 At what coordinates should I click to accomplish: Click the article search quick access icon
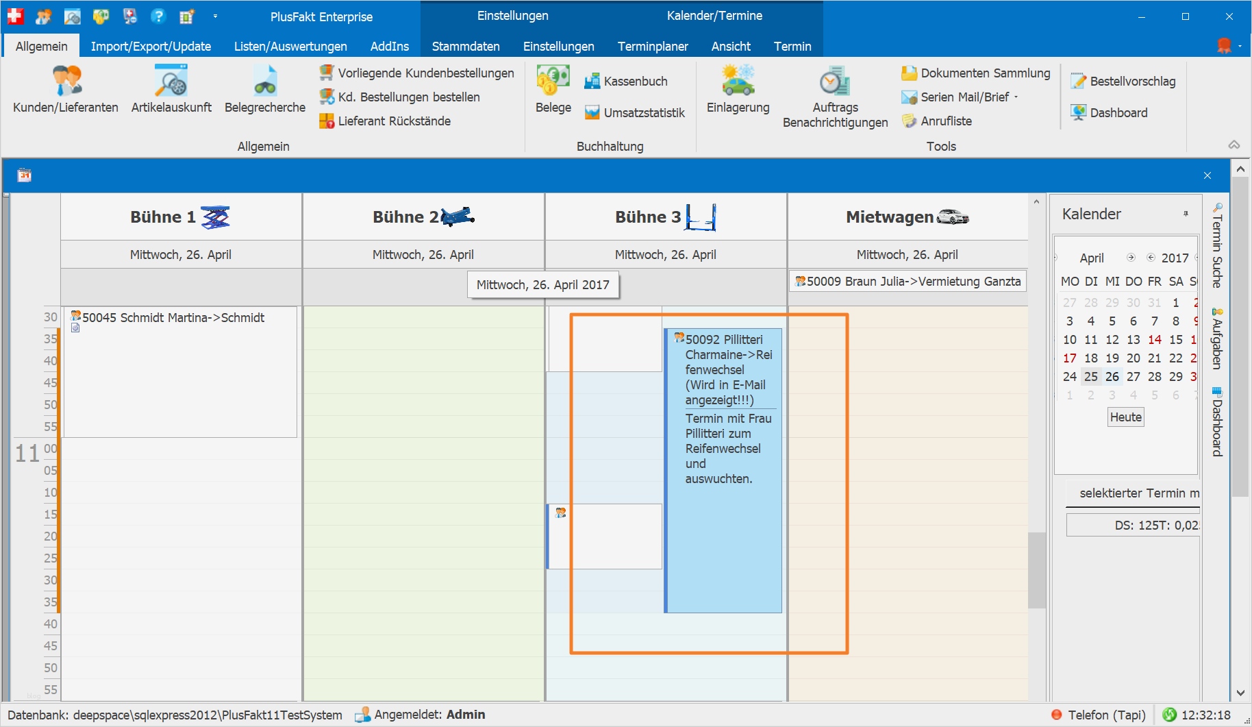(x=73, y=16)
